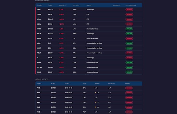Select the U ticker
This screenshot has width=177, height=114.
point(38,58)
